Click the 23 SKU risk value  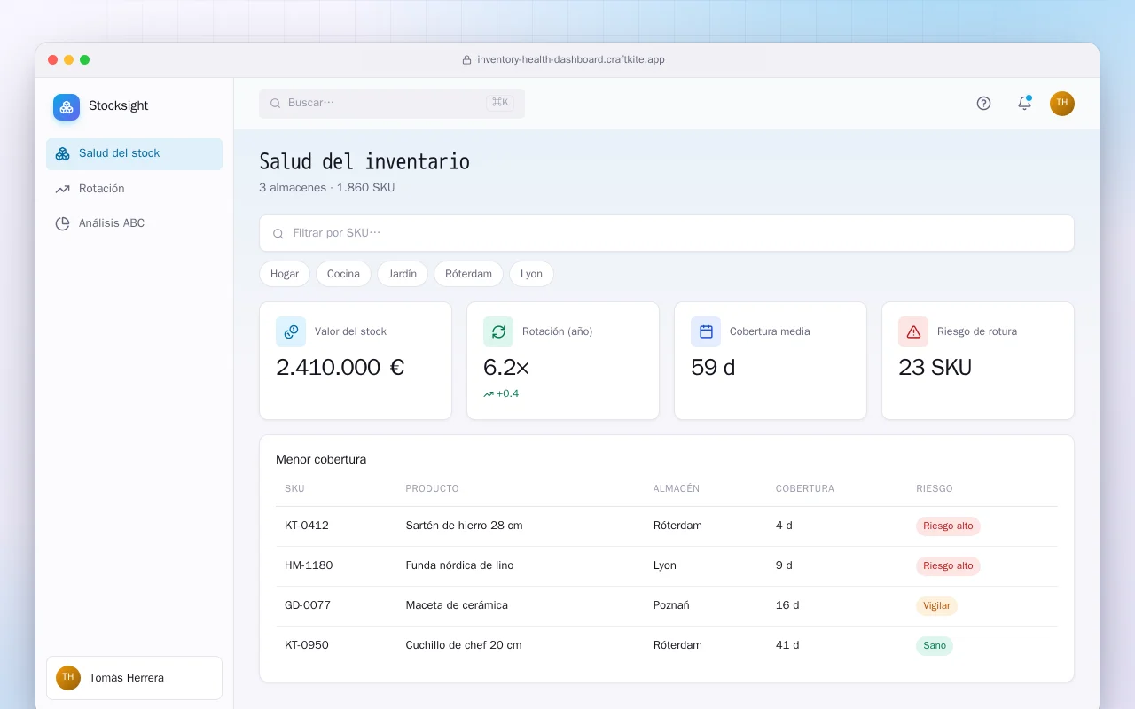935,367
